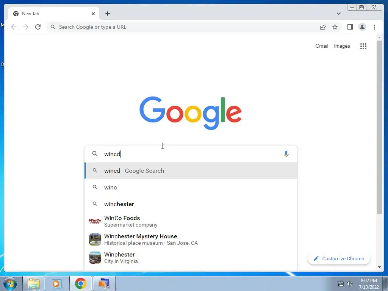
Task: Open the Chrome three-dot menu
Action: click(374, 27)
